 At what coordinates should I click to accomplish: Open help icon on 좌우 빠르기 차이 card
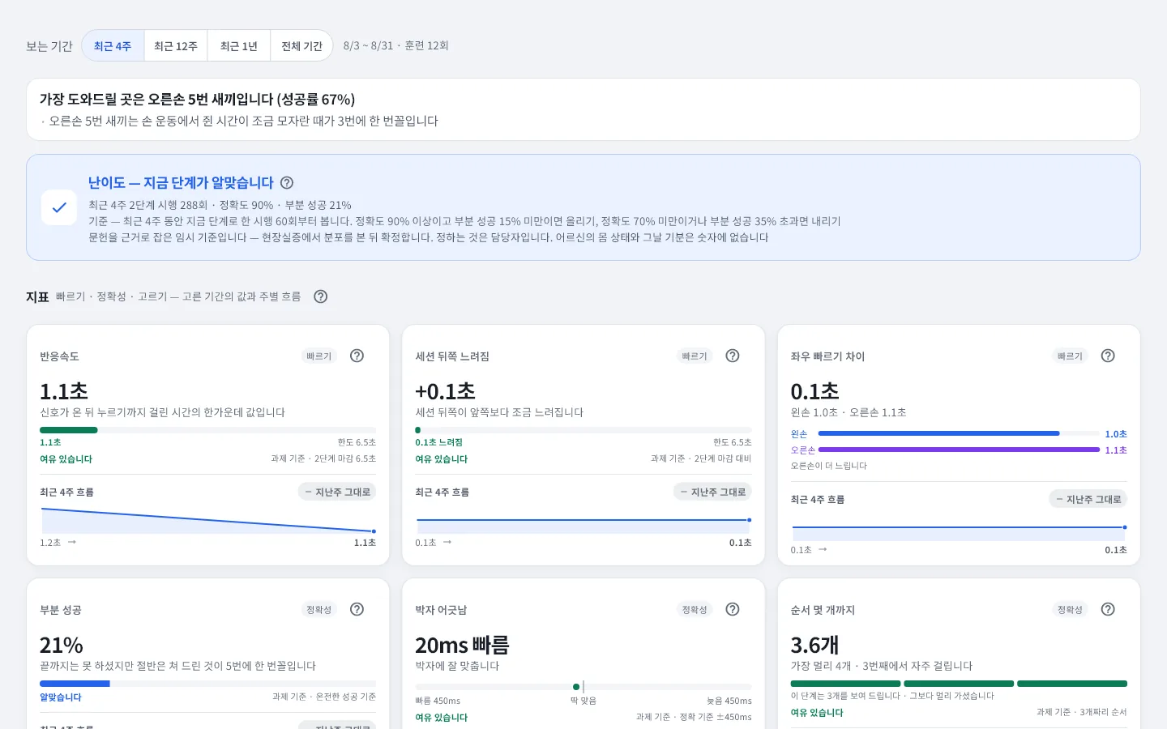pos(1108,356)
